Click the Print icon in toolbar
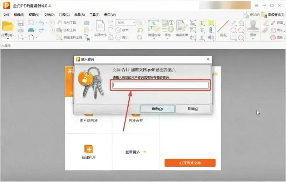The image size is (286, 182). click(20, 30)
